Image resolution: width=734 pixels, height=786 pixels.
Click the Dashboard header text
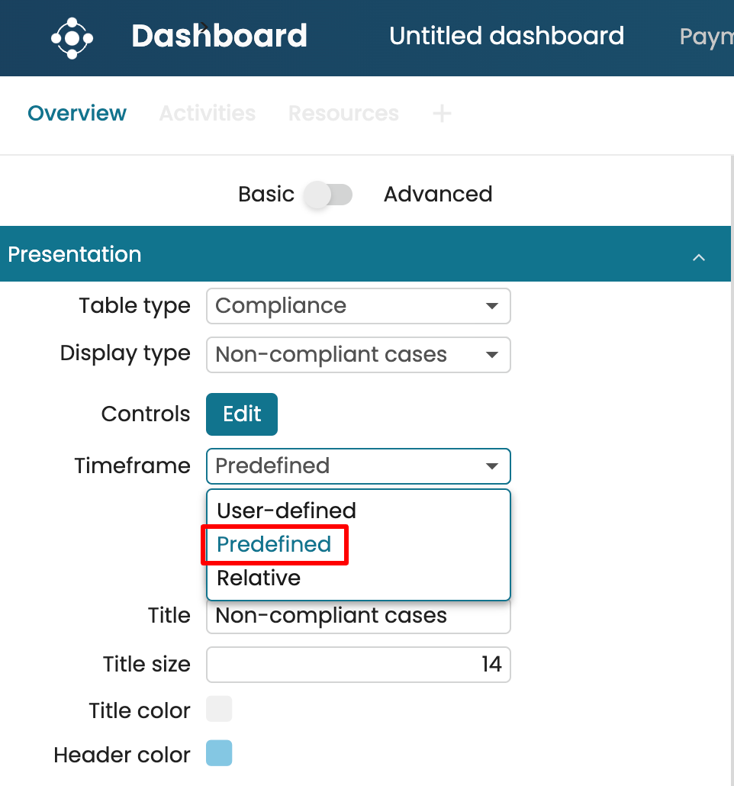pyautogui.click(x=219, y=36)
